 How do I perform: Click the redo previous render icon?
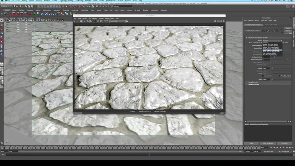75,21
